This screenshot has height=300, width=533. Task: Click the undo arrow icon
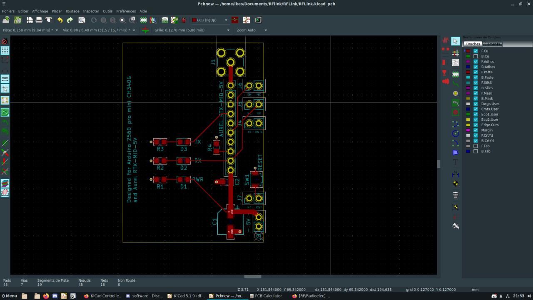click(60, 20)
